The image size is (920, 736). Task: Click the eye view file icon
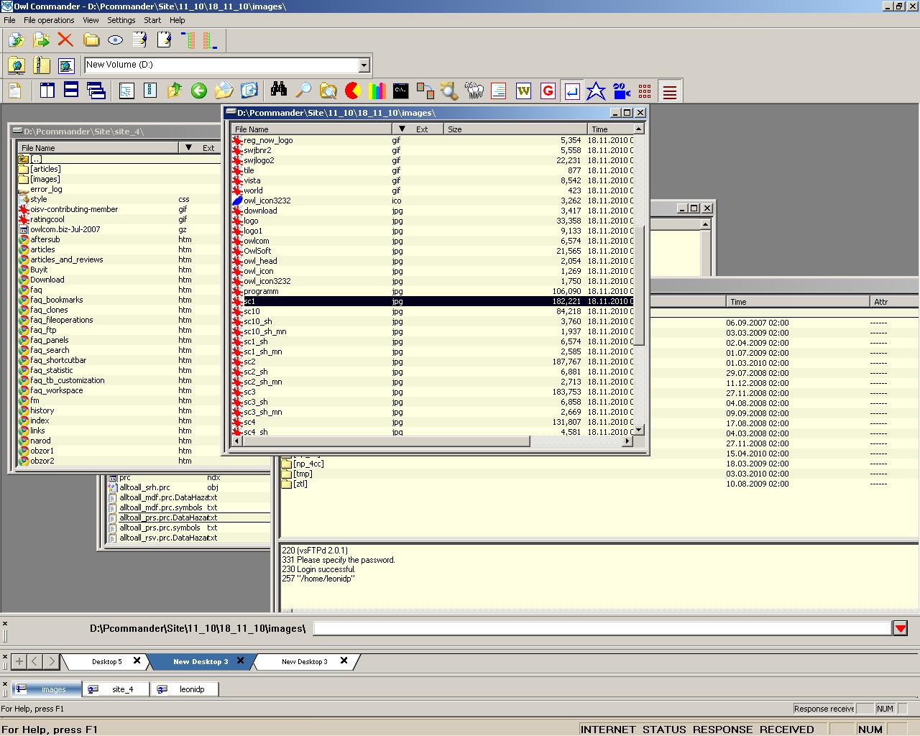coord(115,40)
